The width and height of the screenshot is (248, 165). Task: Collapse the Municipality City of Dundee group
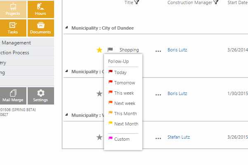click(x=66, y=28)
